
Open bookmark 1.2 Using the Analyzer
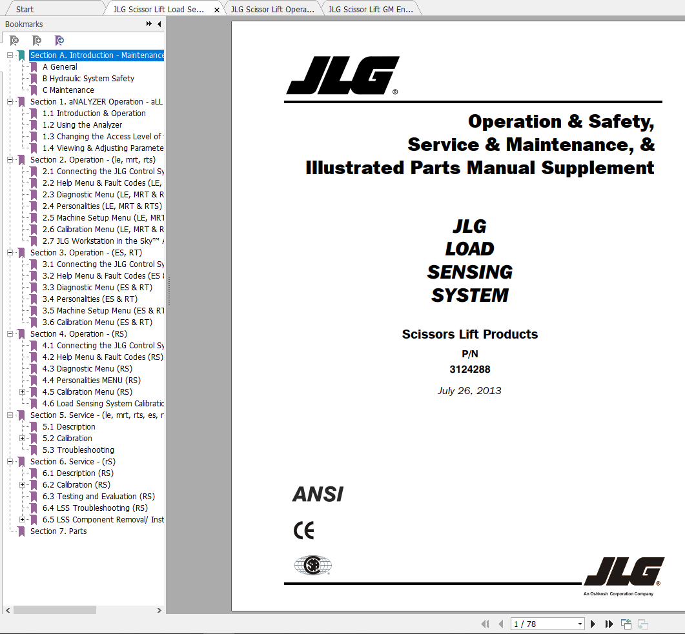click(82, 124)
